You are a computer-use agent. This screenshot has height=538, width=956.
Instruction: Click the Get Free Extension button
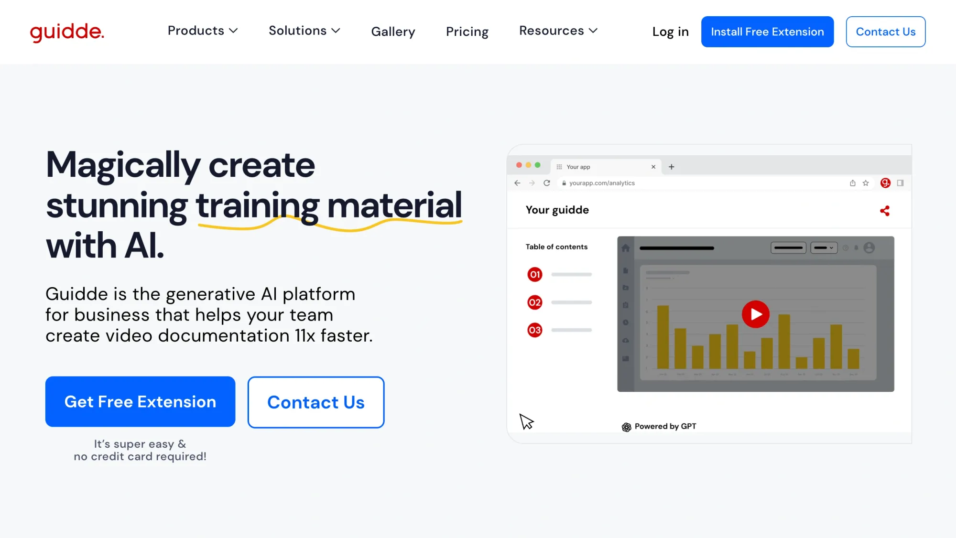[x=140, y=401]
